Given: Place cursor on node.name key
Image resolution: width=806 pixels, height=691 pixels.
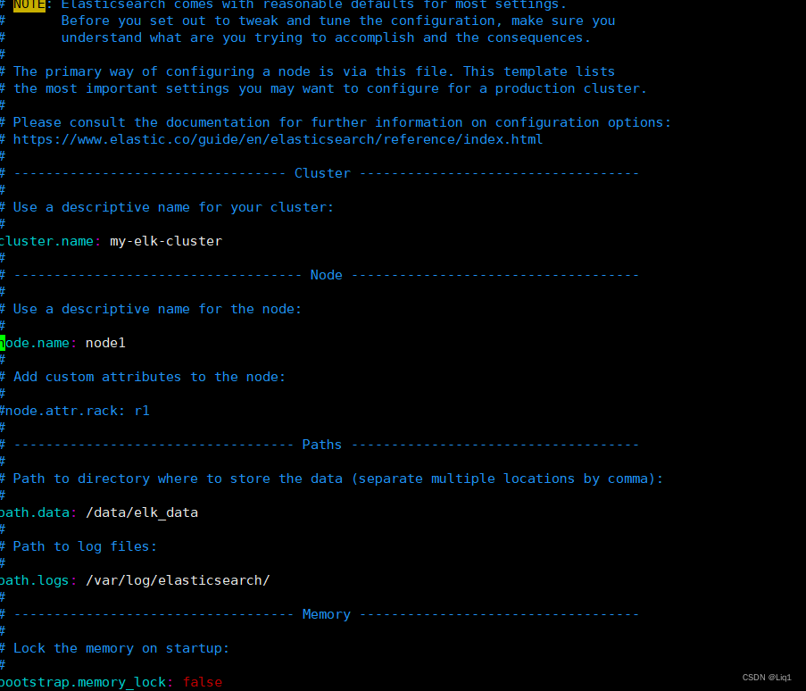Looking at the screenshot, I should 35,343.
